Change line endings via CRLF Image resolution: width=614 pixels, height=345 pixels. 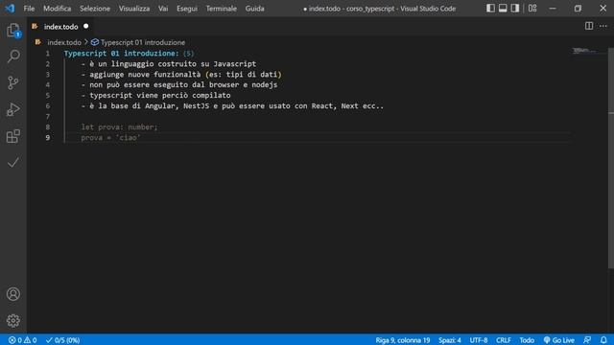click(503, 340)
